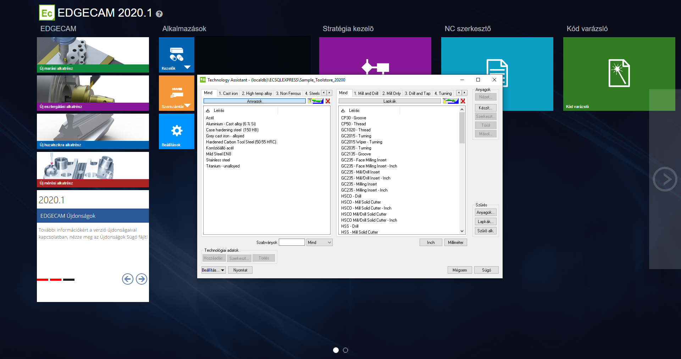Open Új marási alkatrész thumbnail
This screenshot has width=681, height=359.
pos(93,55)
